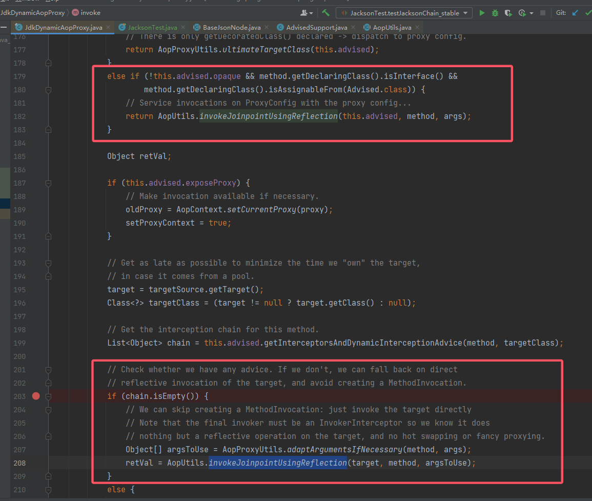Open the user account icon menu

(306, 13)
